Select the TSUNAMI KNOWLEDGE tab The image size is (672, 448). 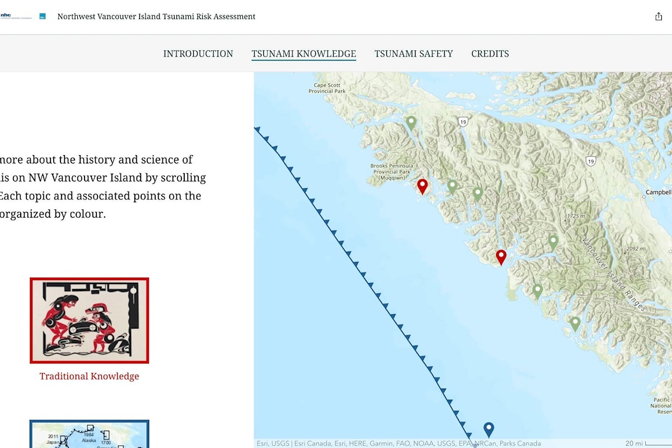[x=304, y=54]
